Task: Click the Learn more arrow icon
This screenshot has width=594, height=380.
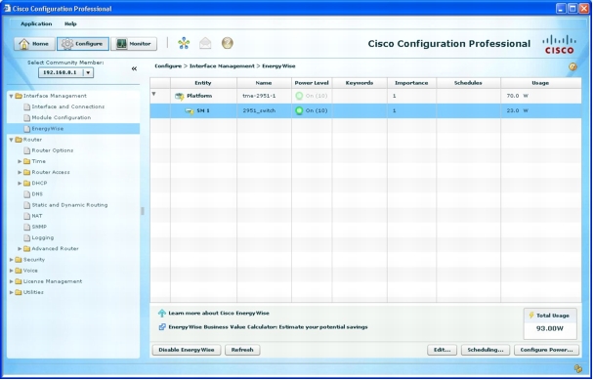Action: pos(162,314)
